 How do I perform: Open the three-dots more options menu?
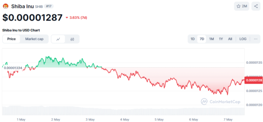click(256, 39)
